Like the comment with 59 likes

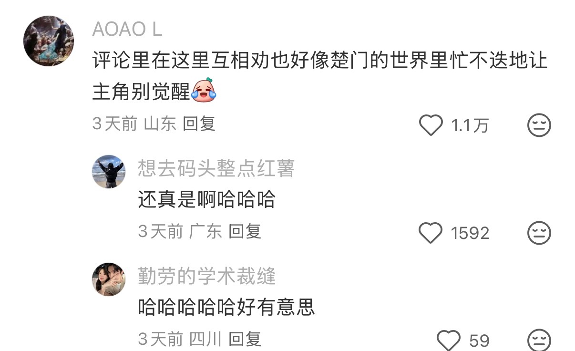(448, 340)
